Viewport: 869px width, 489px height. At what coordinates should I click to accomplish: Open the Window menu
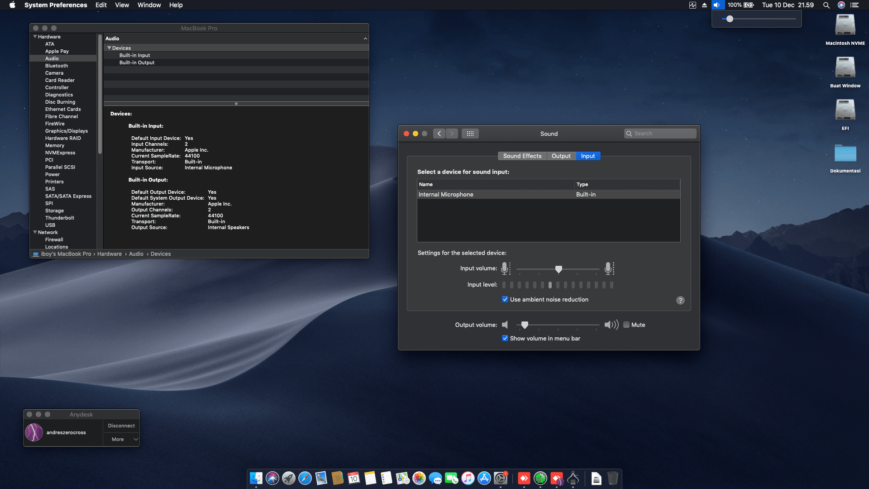[x=149, y=5]
